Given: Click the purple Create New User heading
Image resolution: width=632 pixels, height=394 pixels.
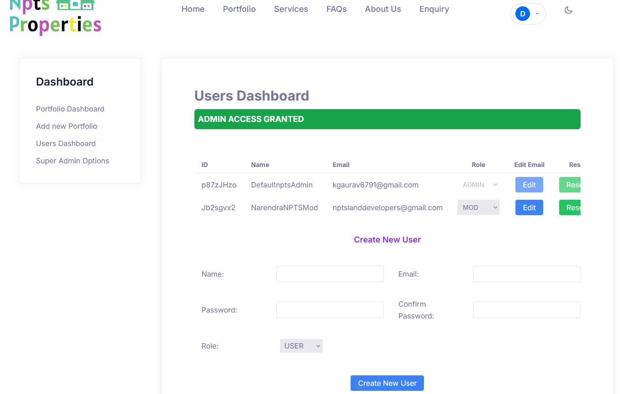Looking at the screenshot, I should 387,240.
